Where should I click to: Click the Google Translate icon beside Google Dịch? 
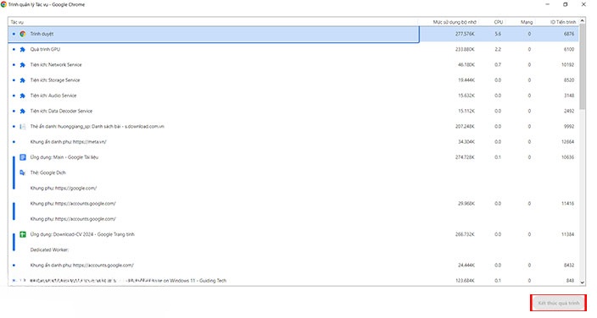coord(22,173)
